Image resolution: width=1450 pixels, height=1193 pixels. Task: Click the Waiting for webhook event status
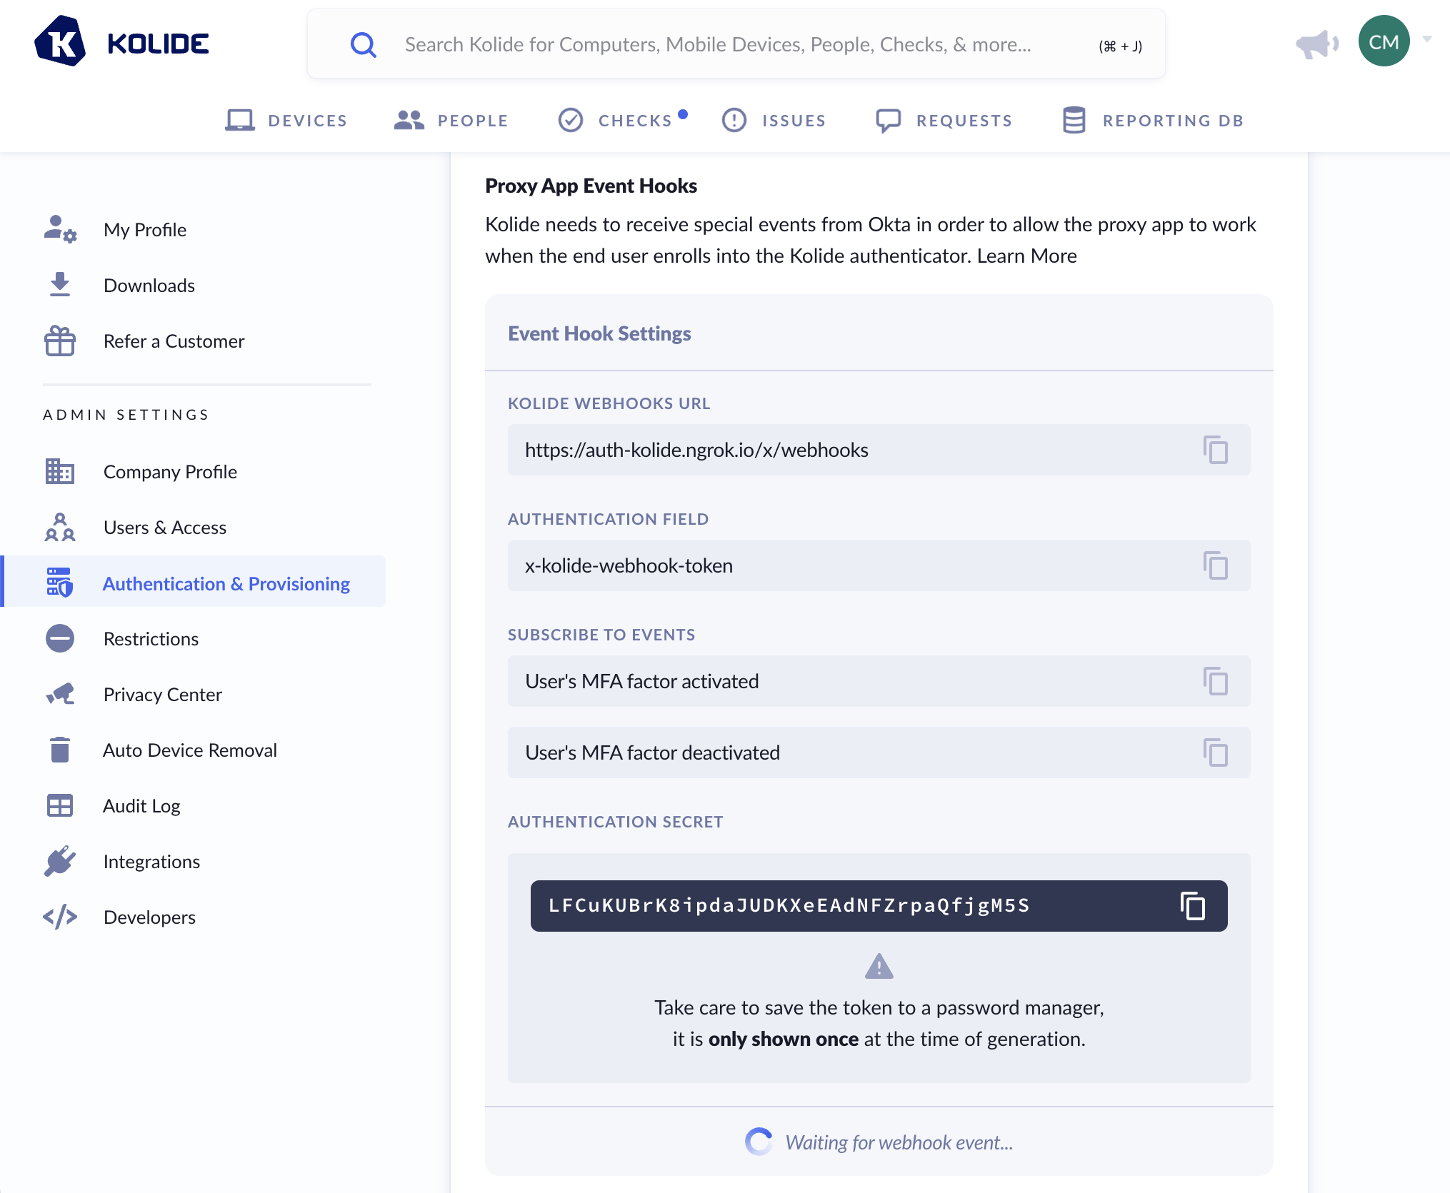click(x=879, y=1142)
